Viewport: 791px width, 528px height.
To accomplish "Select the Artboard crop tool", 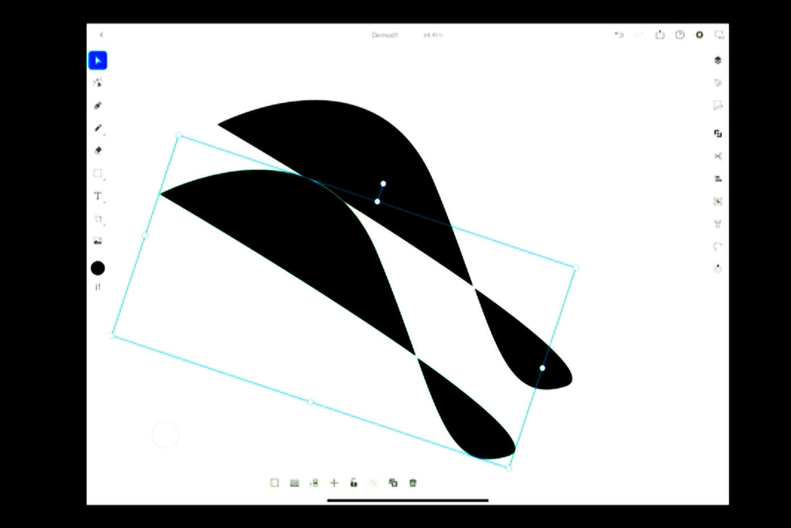I will click(97, 218).
